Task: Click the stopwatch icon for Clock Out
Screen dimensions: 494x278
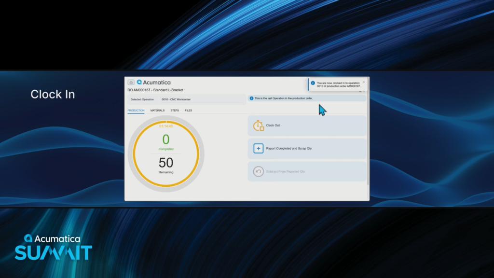Action: (x=259, y=125)
